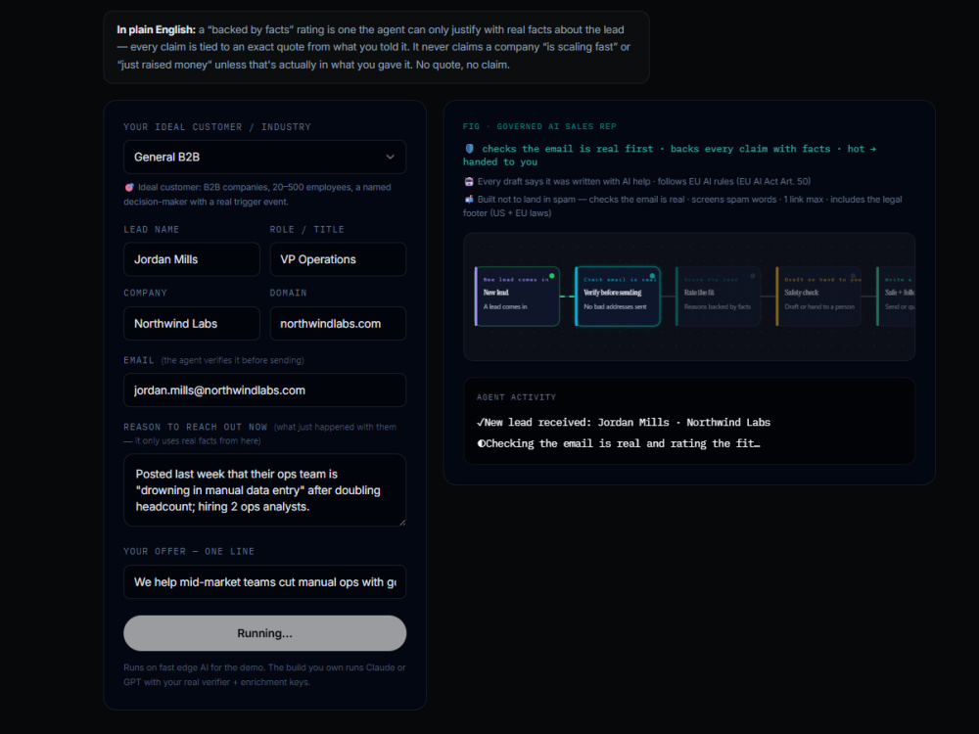This screenshot has height=734, width=979.
Task: Focus the Domain field northwindlabs.com
Action: click(x=338, y=323)
